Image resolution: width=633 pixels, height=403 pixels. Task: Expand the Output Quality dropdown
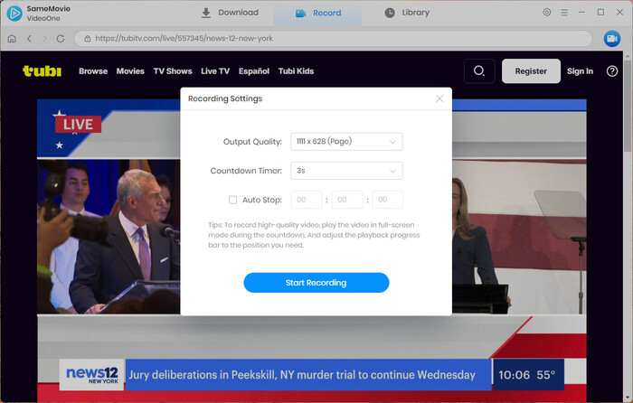(346, 142)
